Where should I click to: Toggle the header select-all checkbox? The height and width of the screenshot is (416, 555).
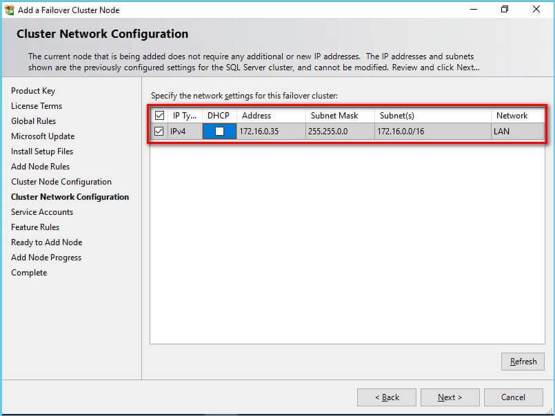click(x=159, y=115)
